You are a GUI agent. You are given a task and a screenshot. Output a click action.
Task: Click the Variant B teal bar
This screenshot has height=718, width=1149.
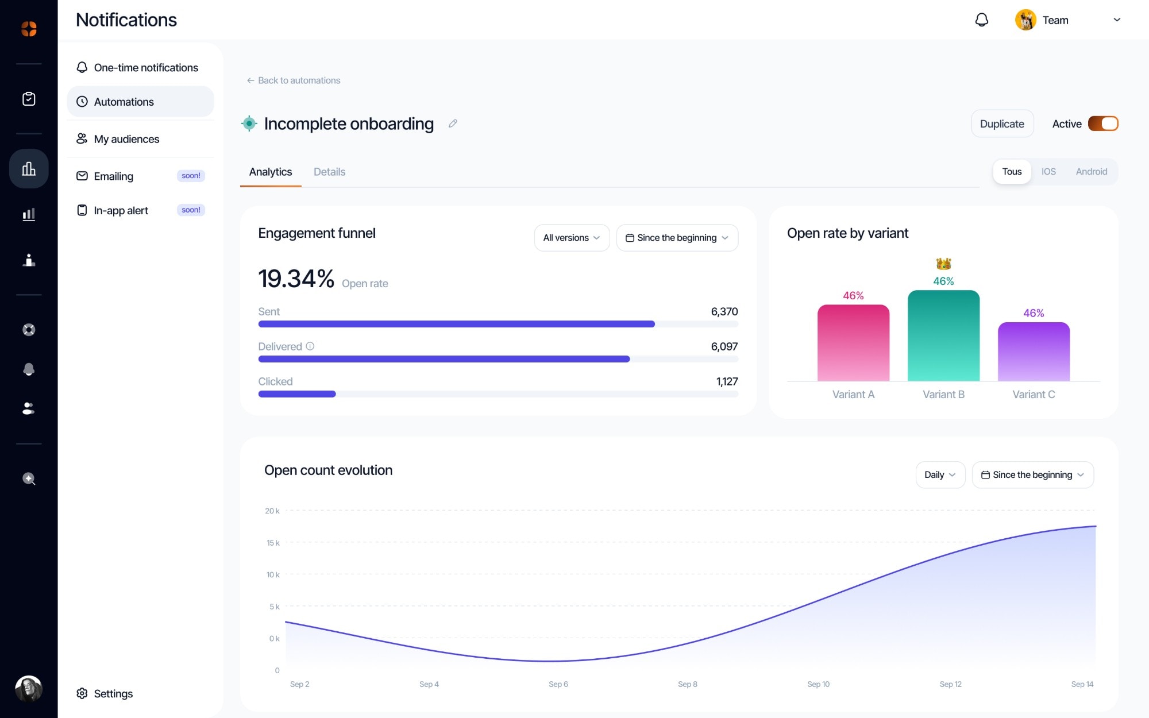click(x=943, y=335)
